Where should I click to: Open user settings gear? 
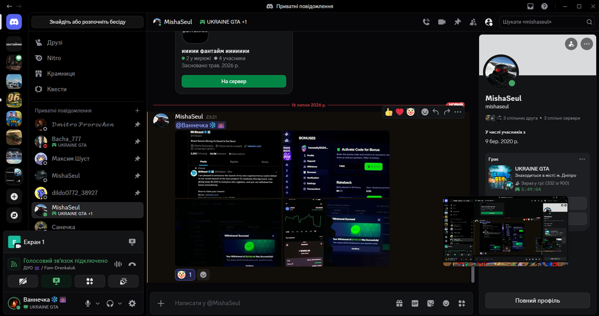(x=132, y=303)
